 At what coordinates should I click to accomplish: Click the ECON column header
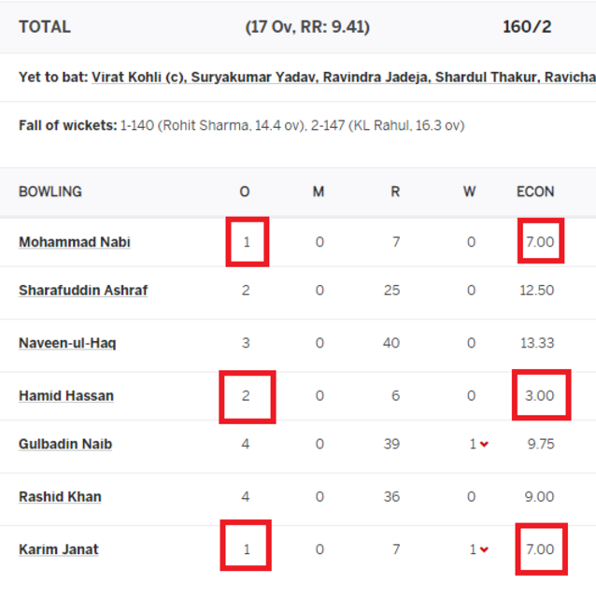coord(535,192)
